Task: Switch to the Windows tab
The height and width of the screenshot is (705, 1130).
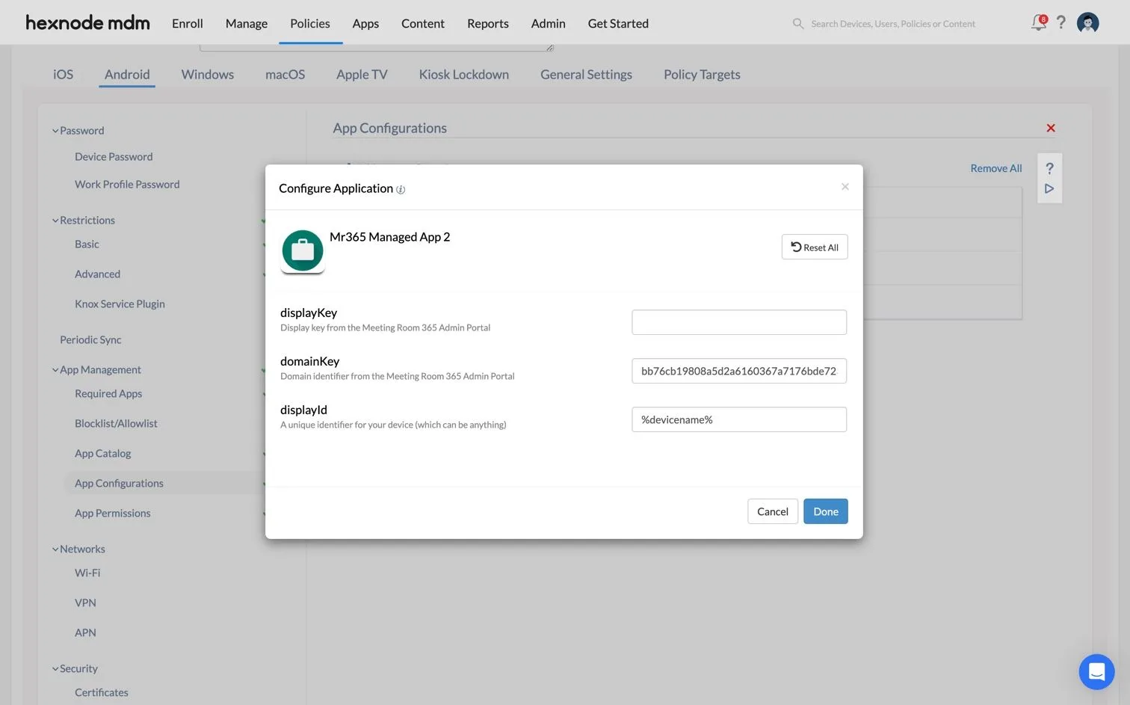Action: (208, 74)
